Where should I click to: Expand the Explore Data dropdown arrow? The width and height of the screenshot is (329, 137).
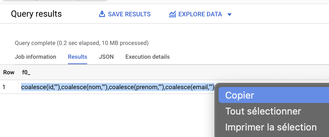(230, 14)
